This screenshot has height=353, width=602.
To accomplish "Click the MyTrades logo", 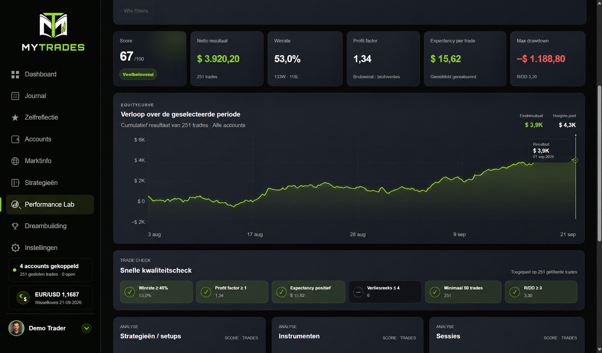I will [53, 32].
